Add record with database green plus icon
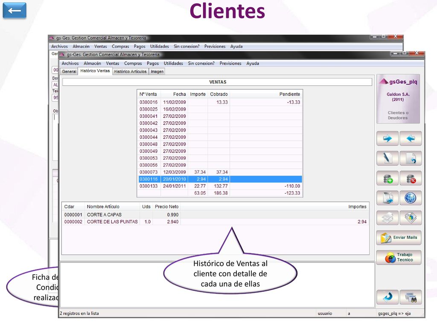The image size is (437, 328). [x=387, y=178]
